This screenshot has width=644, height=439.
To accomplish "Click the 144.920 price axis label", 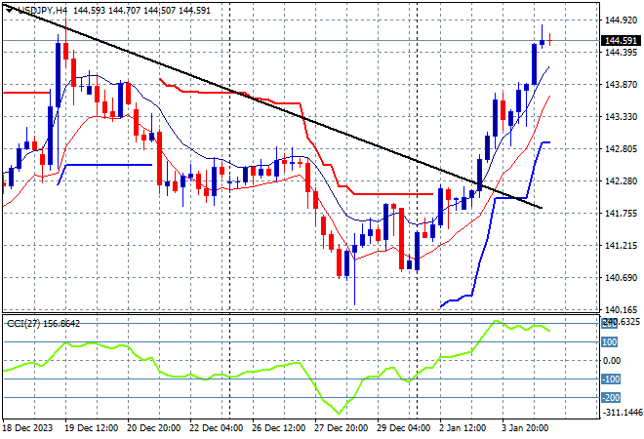I will coord(622,20).
